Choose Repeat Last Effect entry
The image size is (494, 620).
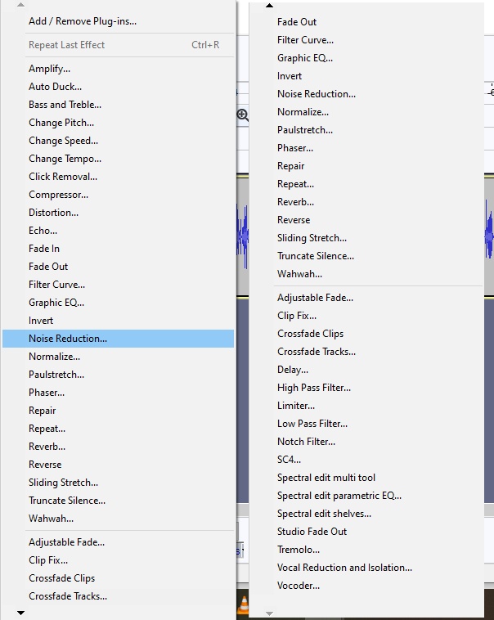tap(118, 45)
